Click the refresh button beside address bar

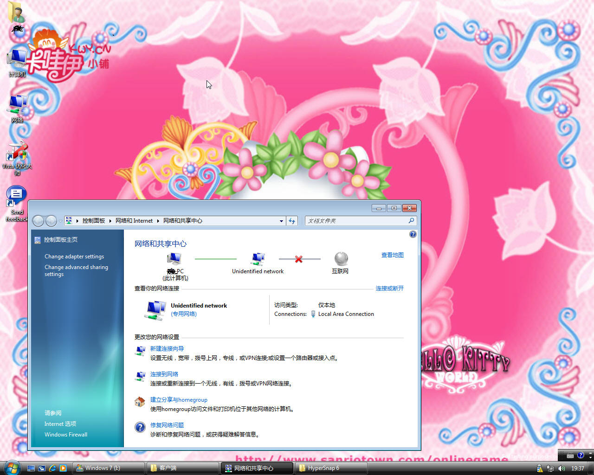[292, 221]
